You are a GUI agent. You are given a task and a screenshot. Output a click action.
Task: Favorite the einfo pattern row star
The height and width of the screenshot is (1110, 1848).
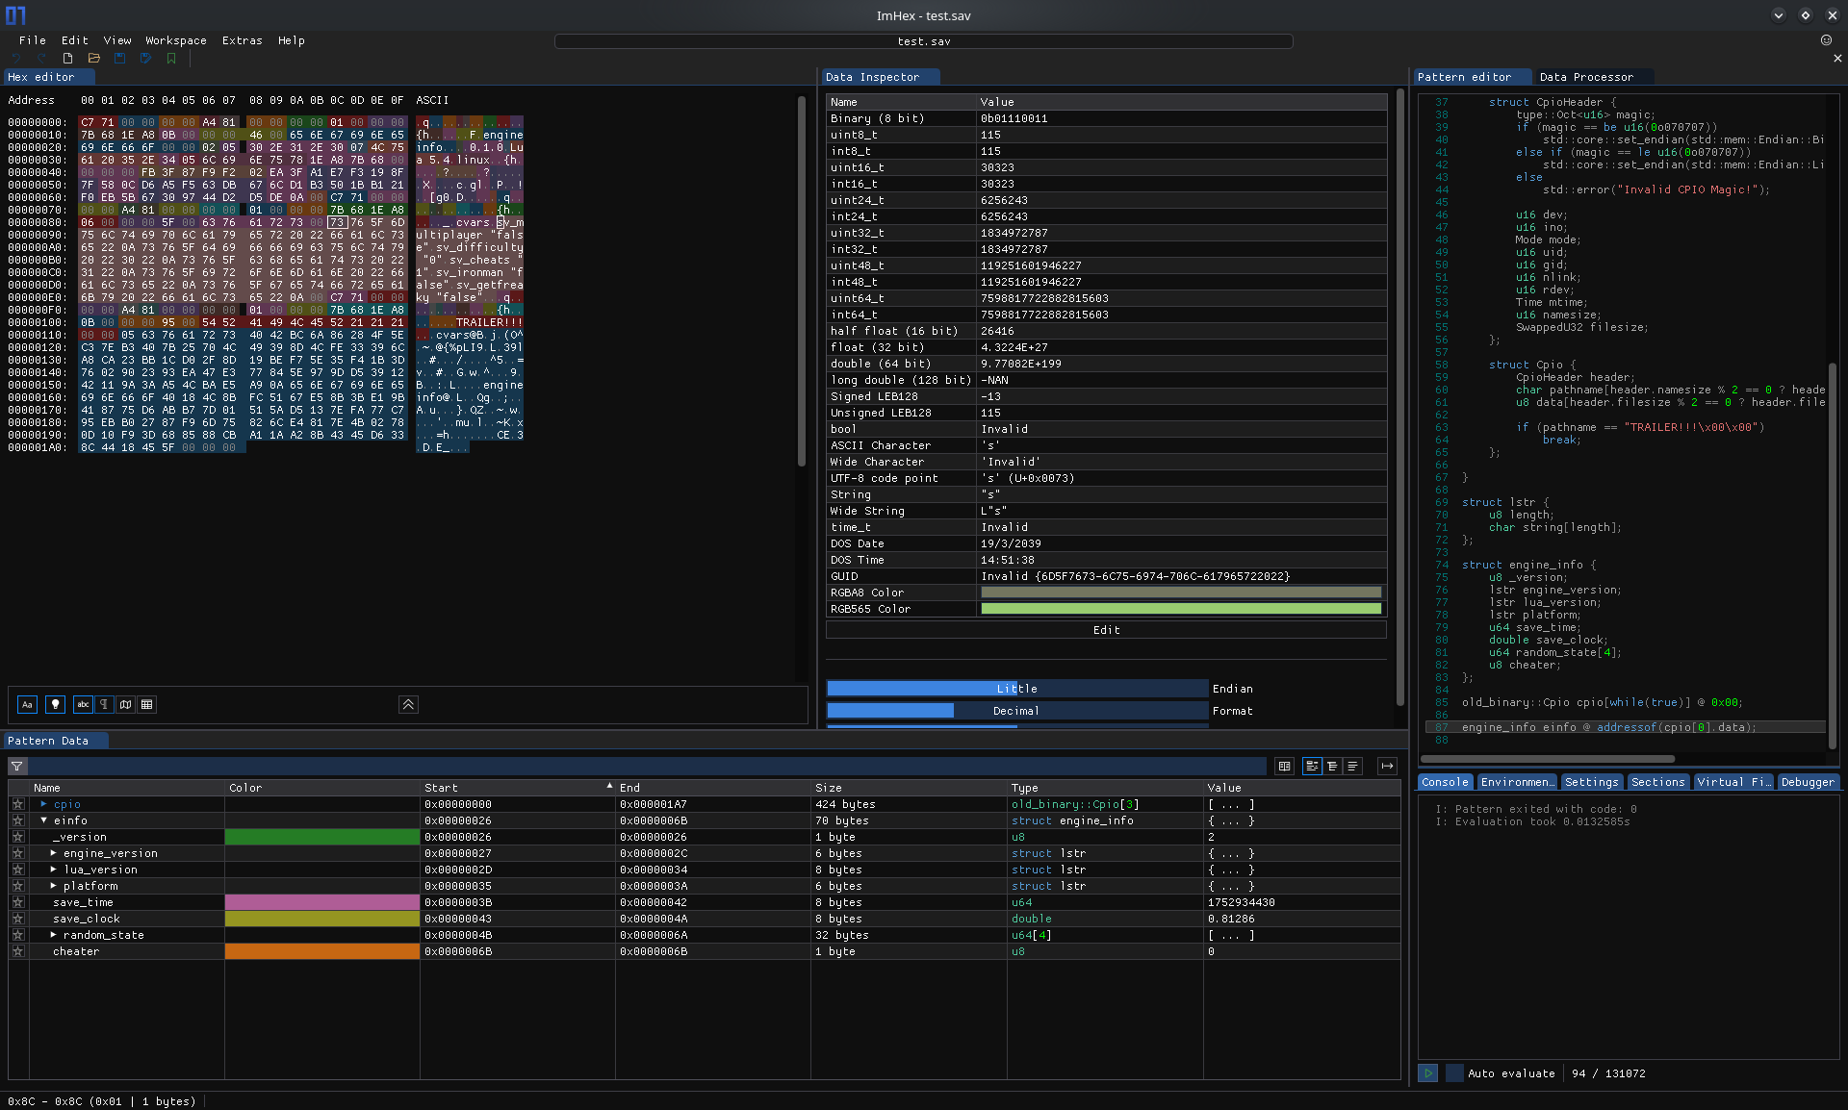(x=17, y=820)
